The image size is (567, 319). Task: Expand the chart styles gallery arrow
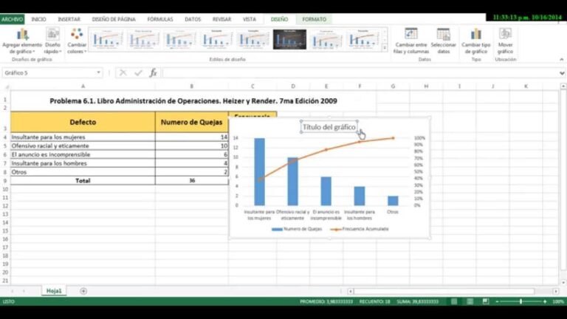385,47
